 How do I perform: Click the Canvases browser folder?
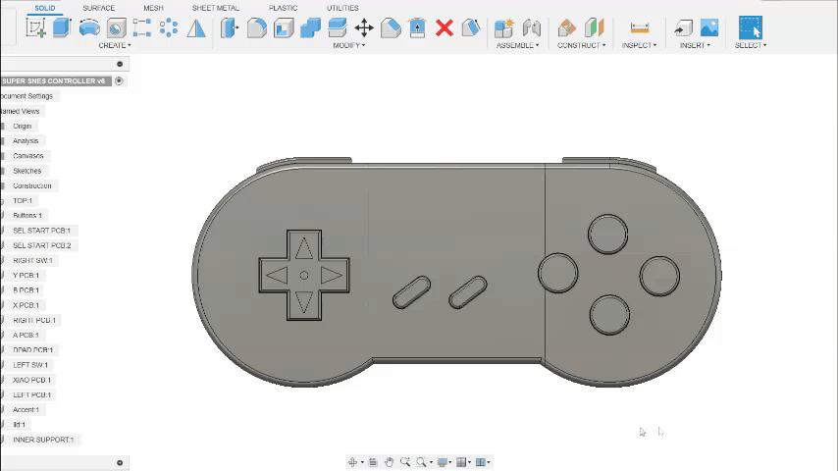coord(27,156)
